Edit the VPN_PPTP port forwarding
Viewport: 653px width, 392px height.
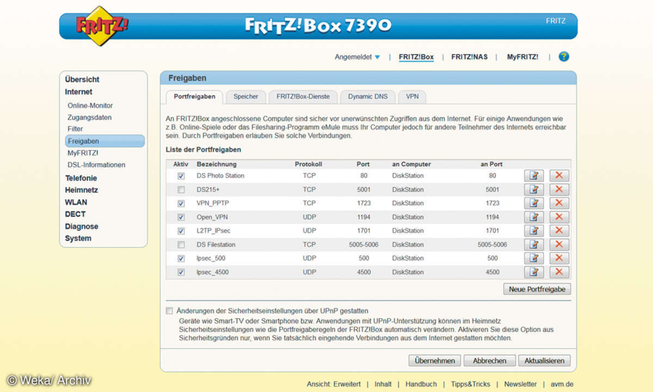(534, 203)
